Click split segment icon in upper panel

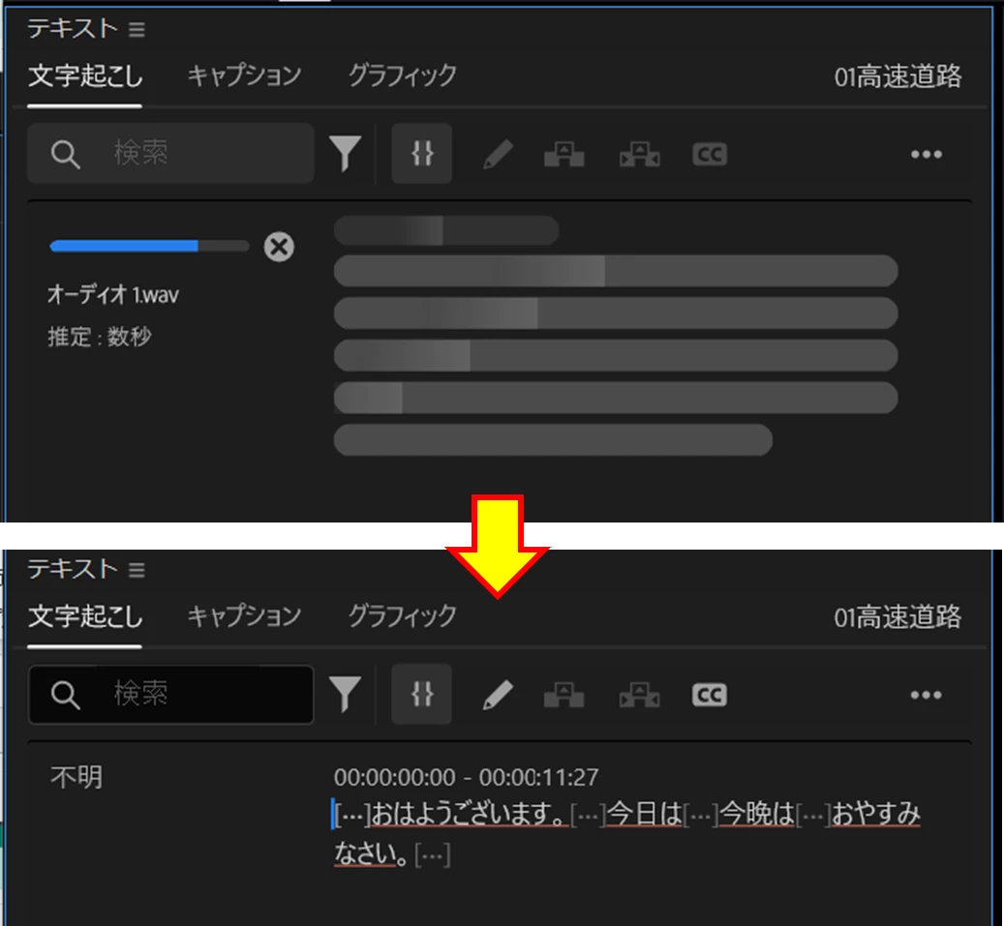[x=640, y=154]
